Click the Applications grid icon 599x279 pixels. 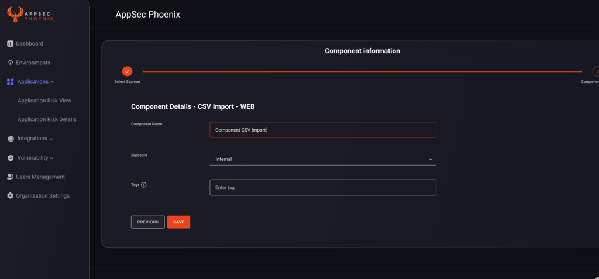[x=11, y=82]
